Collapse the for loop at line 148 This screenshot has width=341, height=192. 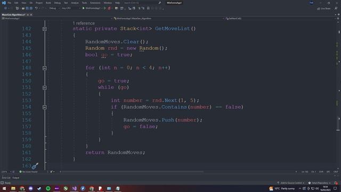pyautogui.click(x=45, y=68)
